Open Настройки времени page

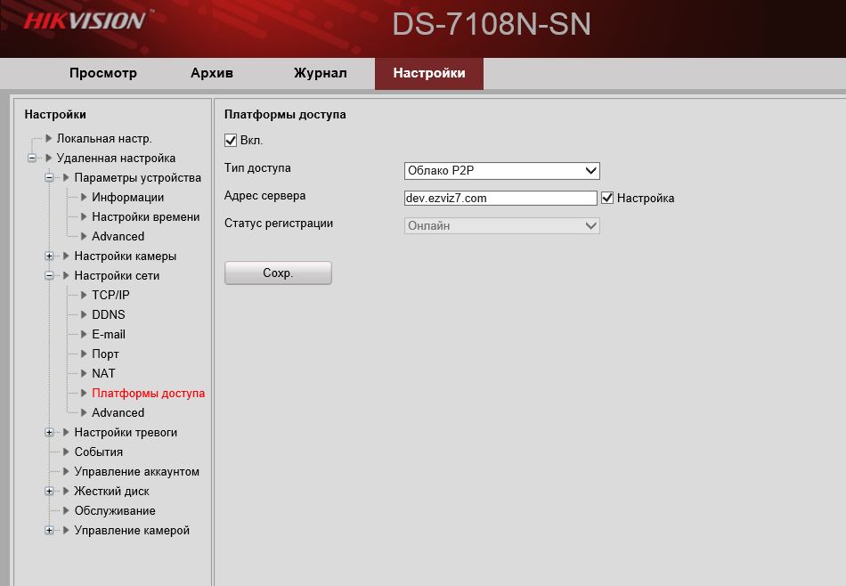pos(146,217)
